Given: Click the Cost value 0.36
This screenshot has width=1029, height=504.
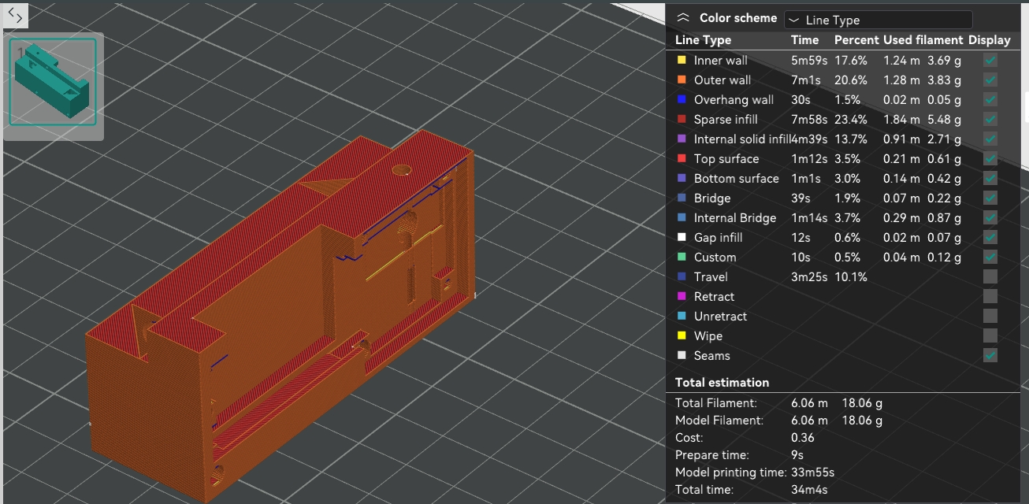Looking at the screenshot, I should click(x=803, y=437).
